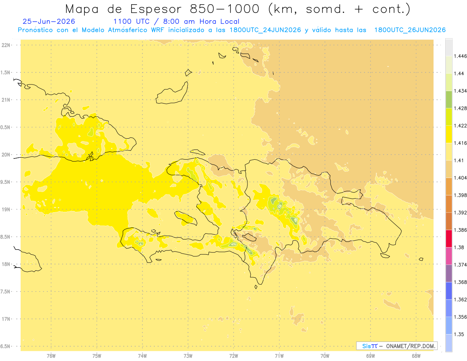
Task: Click the '19N' latitude label
Action: pyautogui.click(x=5, y=210)
